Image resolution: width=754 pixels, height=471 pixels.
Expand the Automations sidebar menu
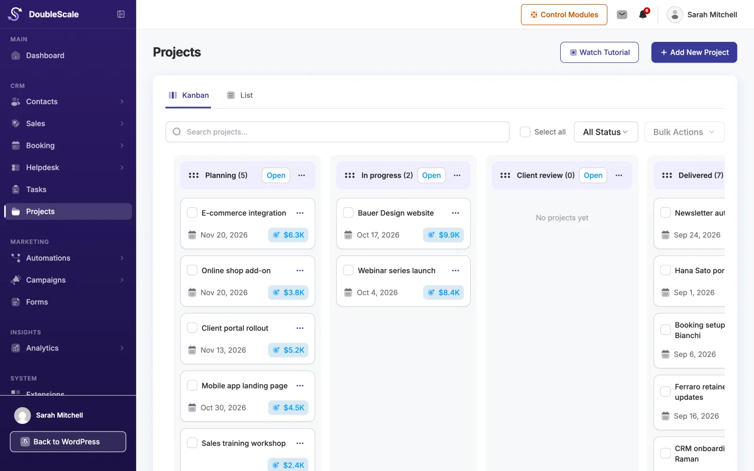(x=68, y=258)
